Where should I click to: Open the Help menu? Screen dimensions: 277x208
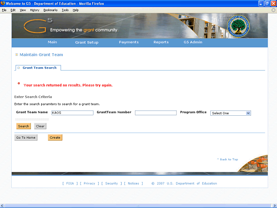pos(76,10)
